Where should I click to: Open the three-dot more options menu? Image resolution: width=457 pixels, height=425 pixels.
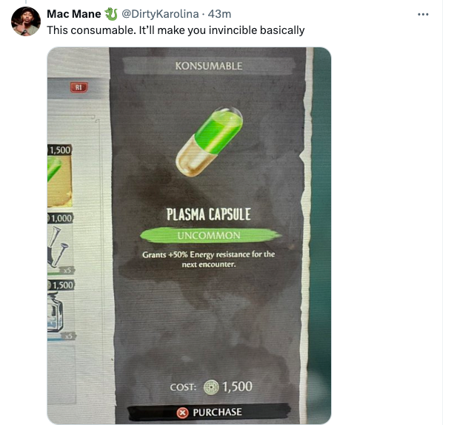click(x=423, y=14)
